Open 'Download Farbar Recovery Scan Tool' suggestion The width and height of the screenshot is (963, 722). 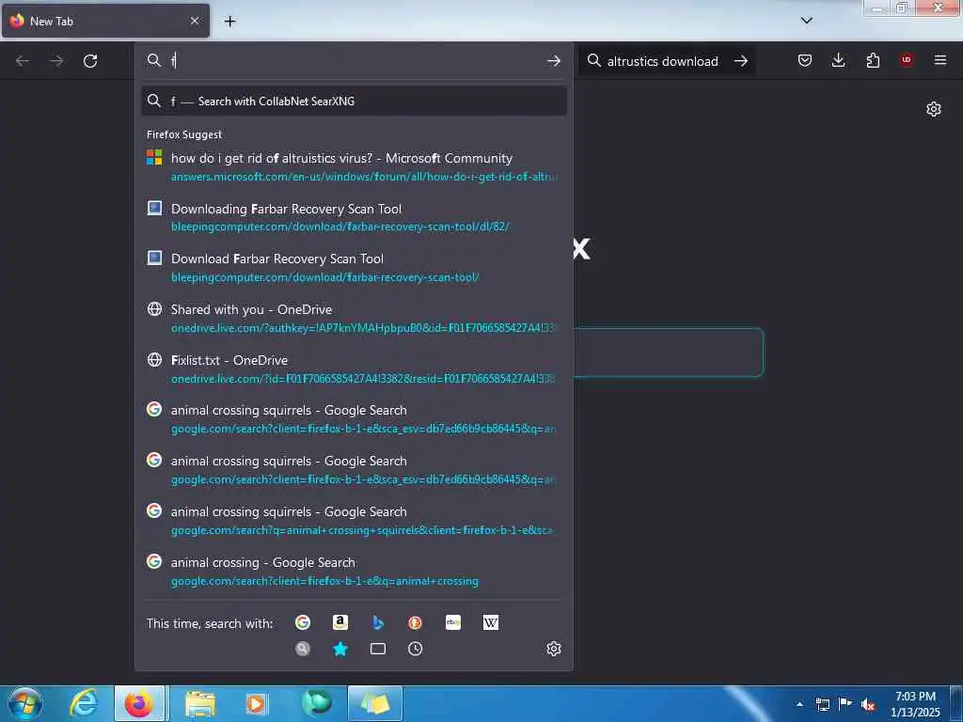tap(354, 268)
